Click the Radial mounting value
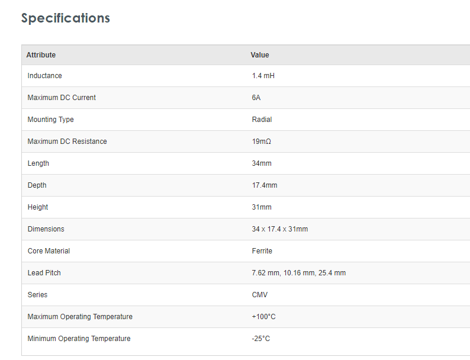470x360 pixels. [x=262, y=120]
